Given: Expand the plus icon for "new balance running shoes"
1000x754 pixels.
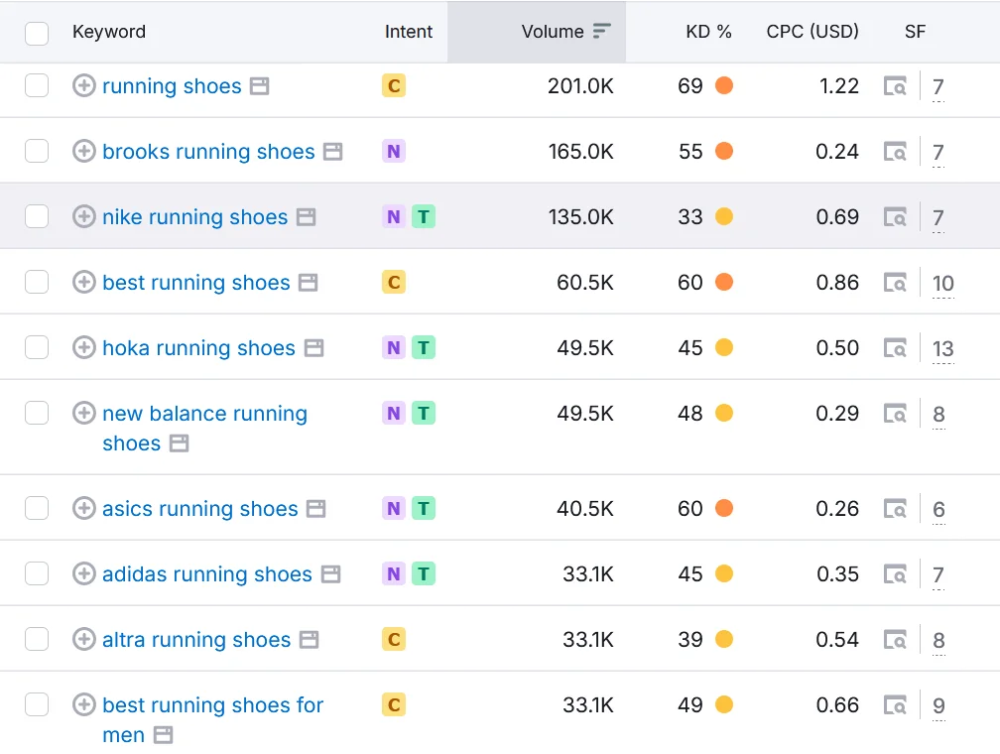Looking at the screenshot, I should [x=83, y=413].
